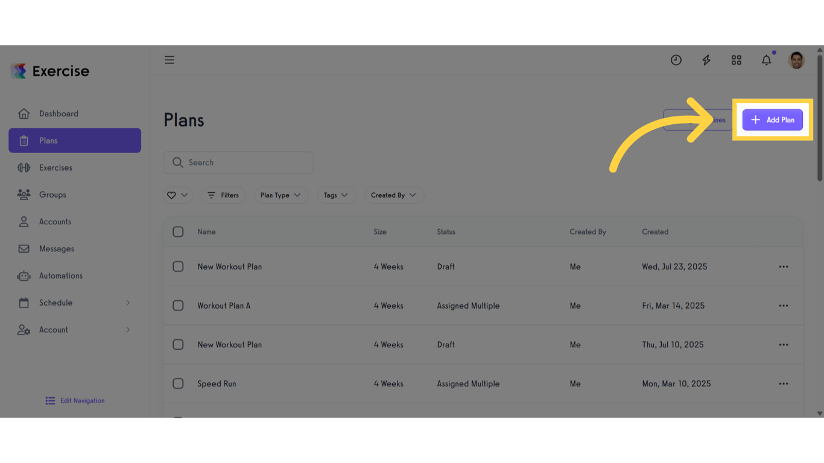Open the notifications bell icon
Screen dimensions: 824x463
(x=767, y=60)
